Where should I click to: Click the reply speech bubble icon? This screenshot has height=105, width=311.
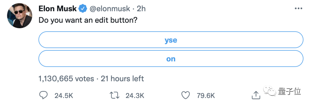43,96
